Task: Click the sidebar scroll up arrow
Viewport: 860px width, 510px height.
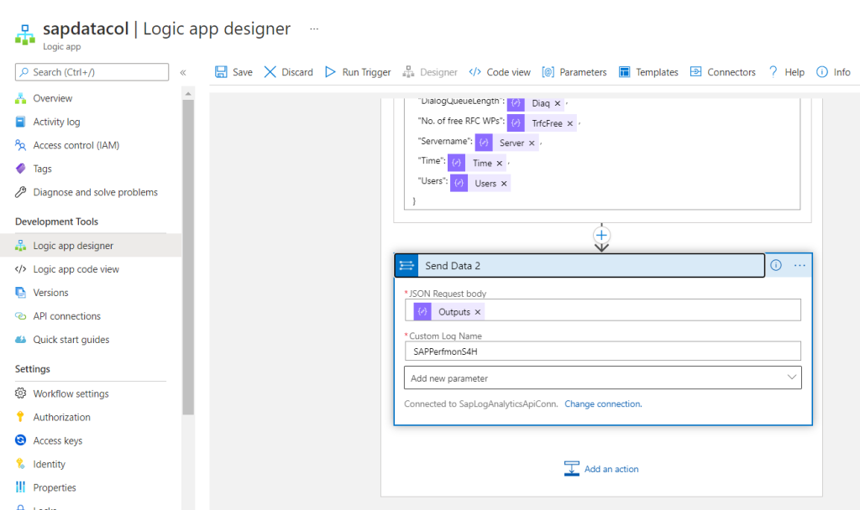Action: click(188, 94)
